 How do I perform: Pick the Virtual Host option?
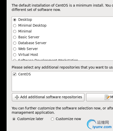tap(15, 55)
